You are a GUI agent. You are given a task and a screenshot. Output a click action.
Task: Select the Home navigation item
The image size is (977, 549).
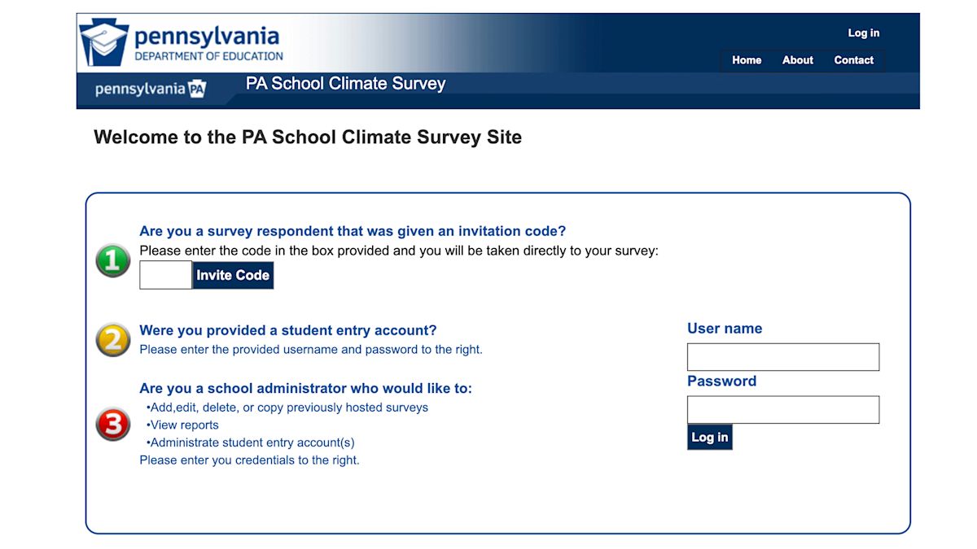(x=746, y=60)
